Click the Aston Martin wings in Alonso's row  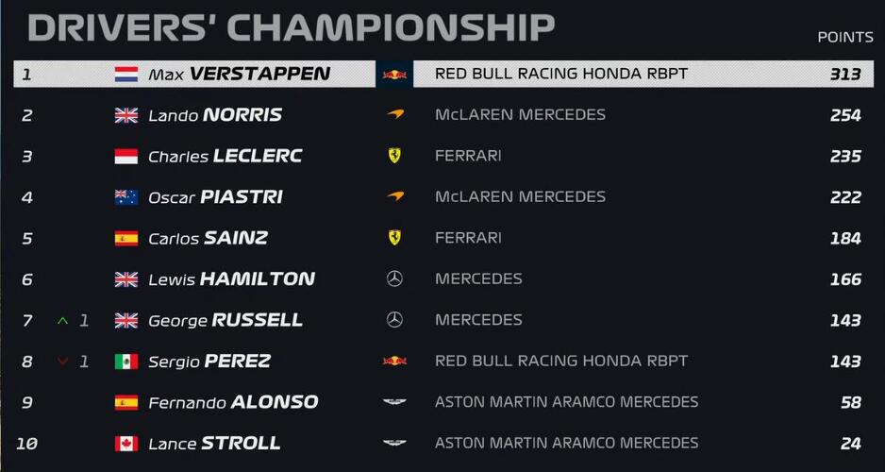click(394, 402)
